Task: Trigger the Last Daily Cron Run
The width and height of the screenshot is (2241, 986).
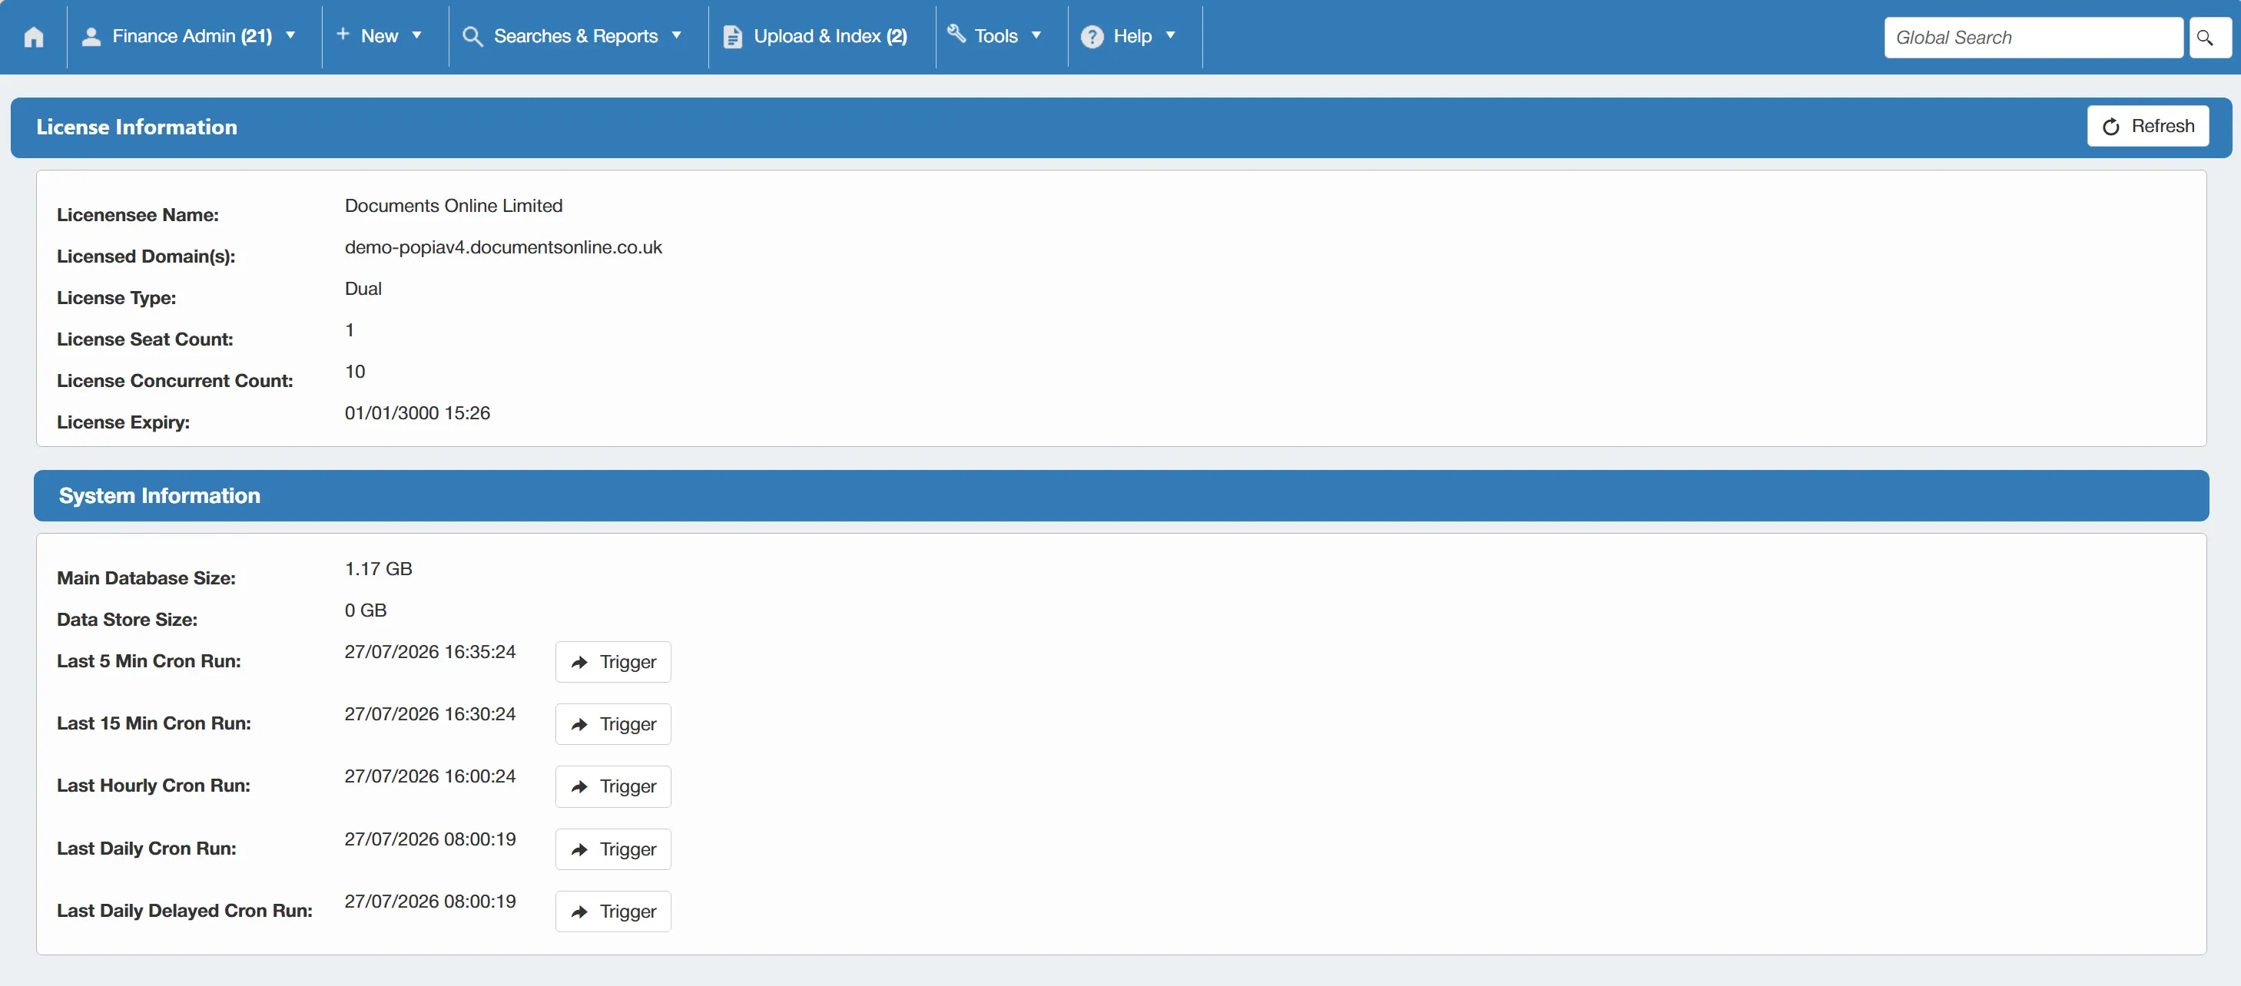Action: click(x=613, y=849)
